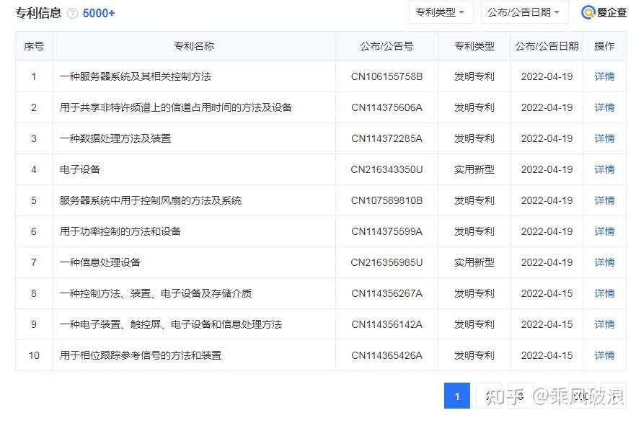Open 详情 for patent CN106155758B

(604, 76)
